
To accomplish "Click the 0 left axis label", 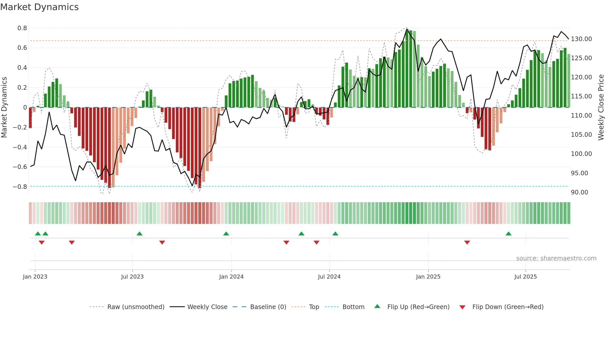I will coord(25,108).
